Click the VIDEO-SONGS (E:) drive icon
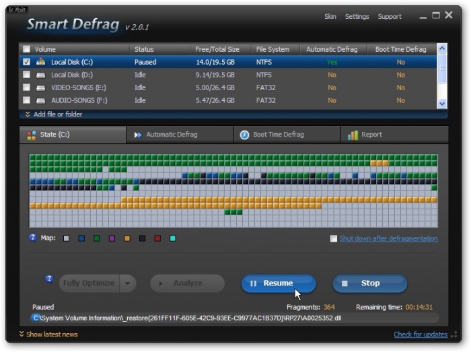The image size is (471, 352). coord(40,87)
